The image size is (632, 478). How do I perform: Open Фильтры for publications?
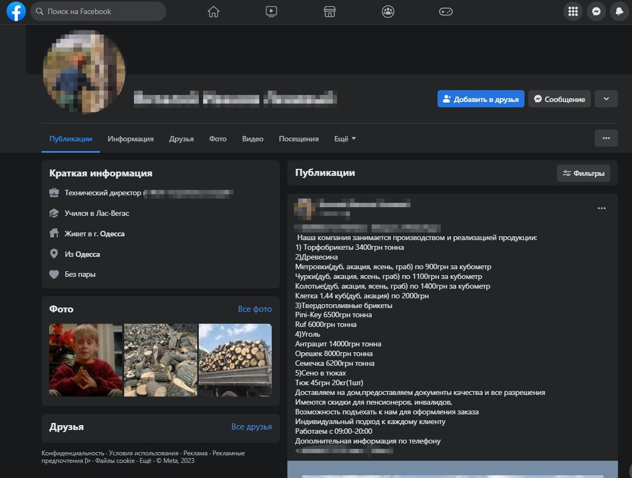(583, 173)
